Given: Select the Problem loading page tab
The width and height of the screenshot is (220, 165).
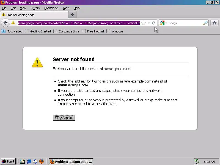Looking at the screenshot, I should tap(35, 15).
